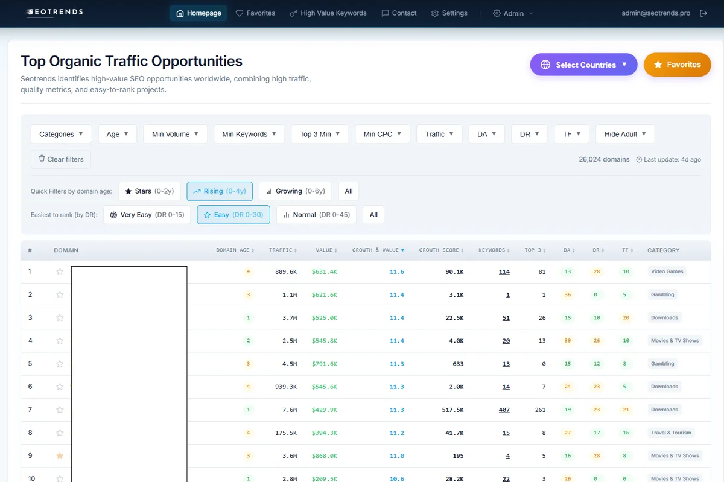Open the Categories filter dropdown
The width and height of the screenshot is (724, 482).
tap(61, 134)
